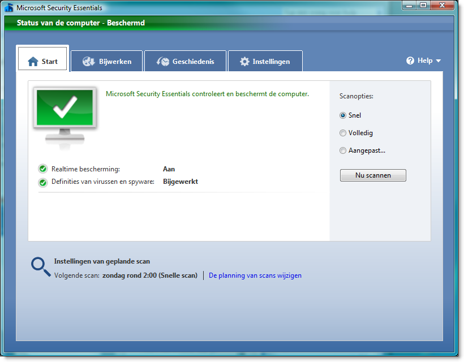
Task: Click the Microsoft Security Essentials title bar icon
Action: click(x=9, y=7)
